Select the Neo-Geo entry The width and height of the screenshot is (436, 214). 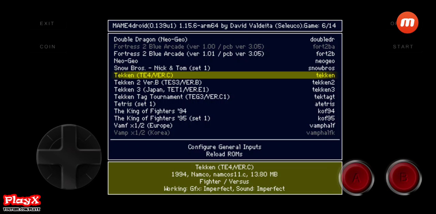tap(225, 61)
